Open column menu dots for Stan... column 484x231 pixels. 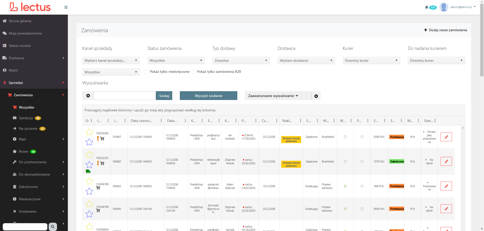pos(435,121)
